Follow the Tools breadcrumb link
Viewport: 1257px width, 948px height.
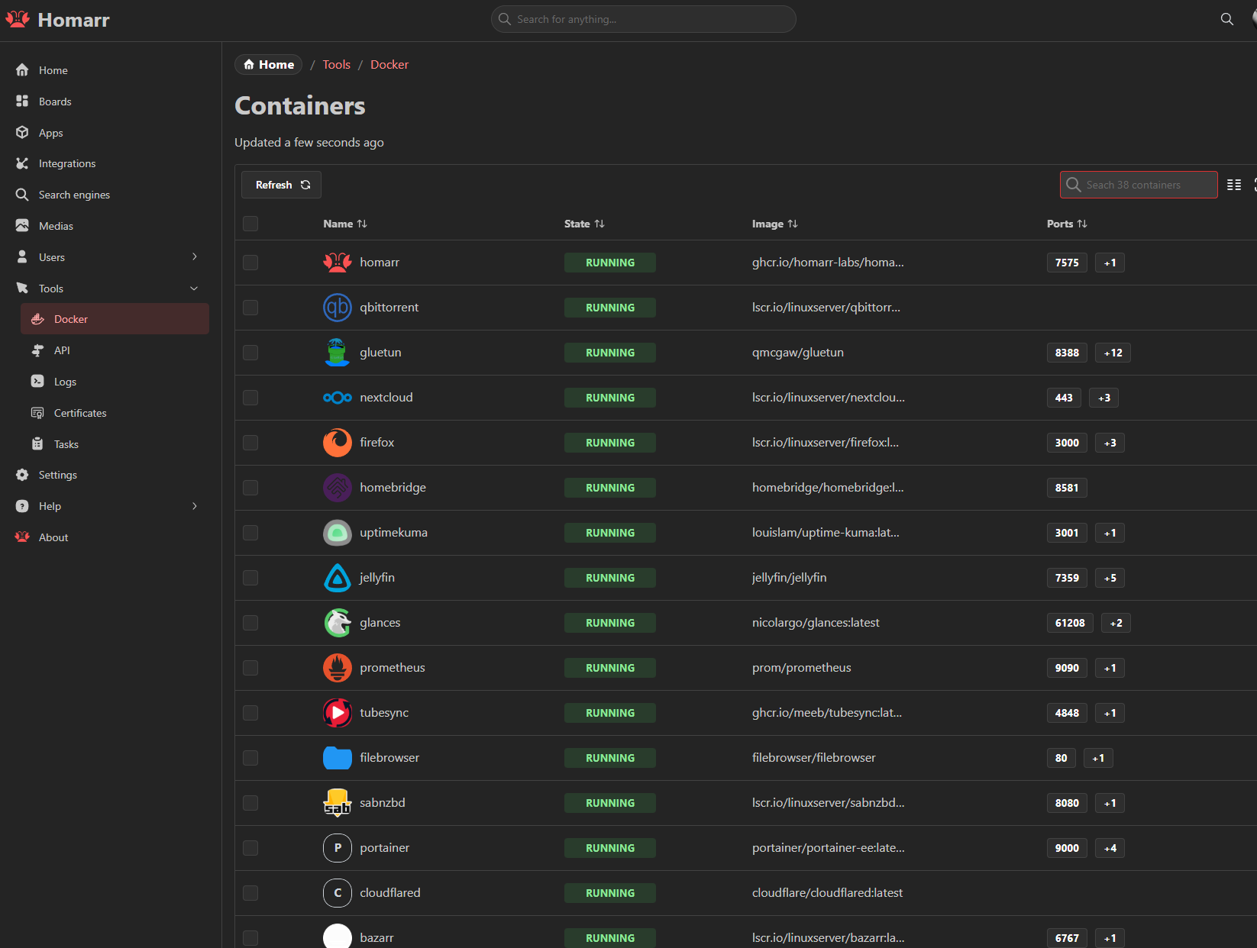[336, 65]
